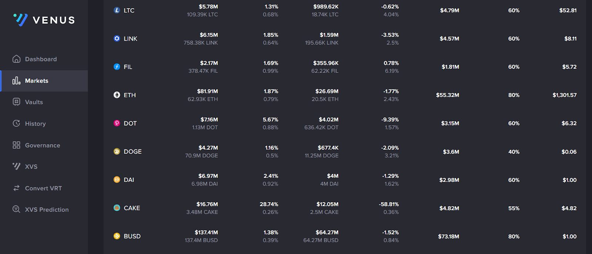This screenshot has height=254, width=592.
Task: Open the DAI market name
Action: click(x=129, y=180)
